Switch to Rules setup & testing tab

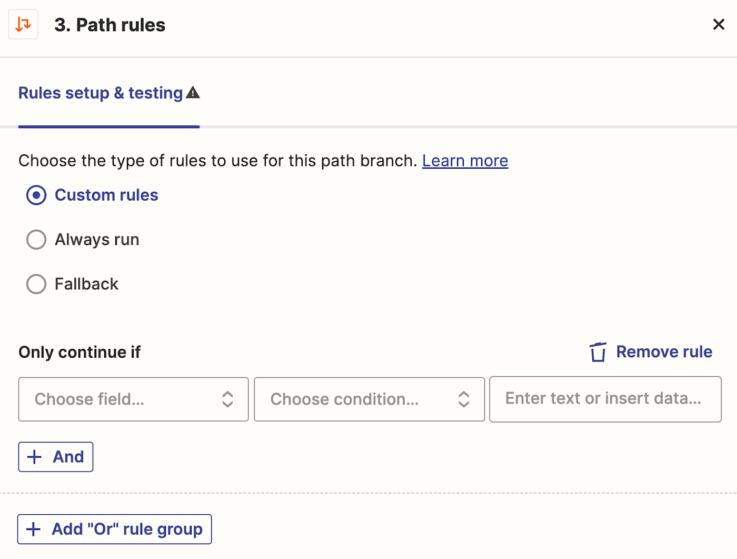click(x=101, y=93)
